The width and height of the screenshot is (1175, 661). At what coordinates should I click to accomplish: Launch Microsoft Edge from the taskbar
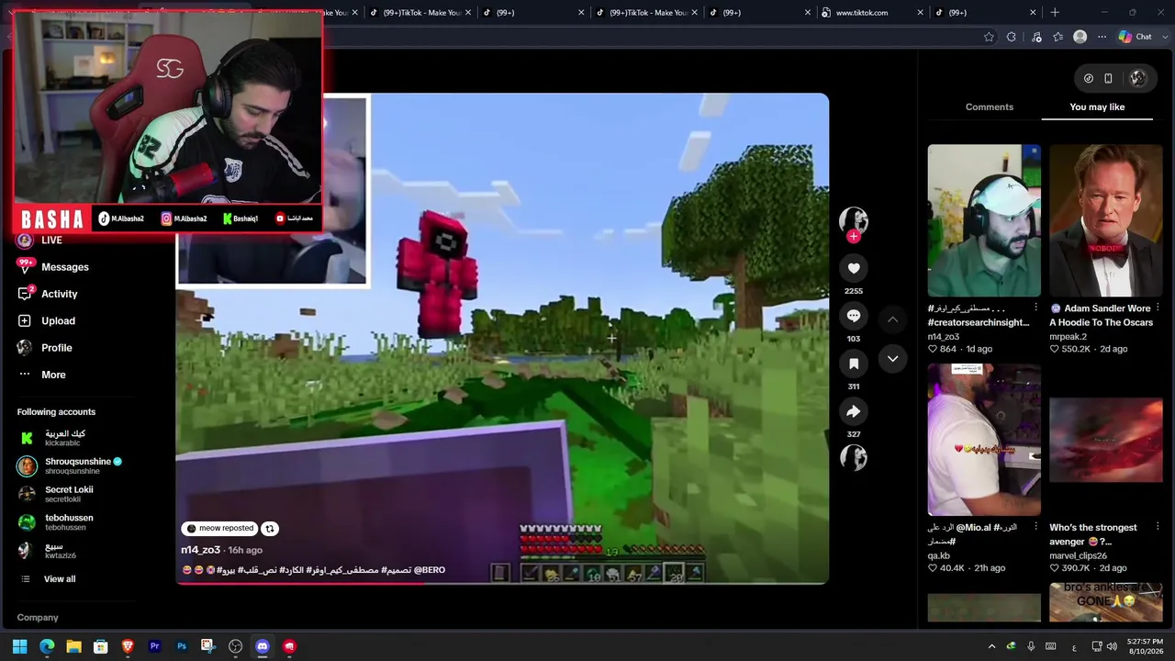47,646
